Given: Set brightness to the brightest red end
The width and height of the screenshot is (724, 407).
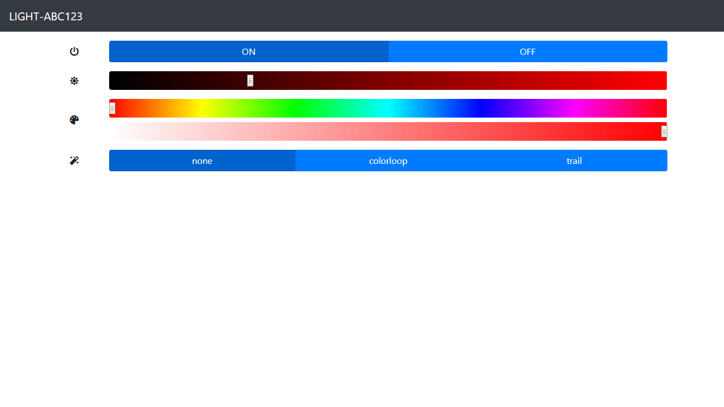Looking at the screenshot, I should pyautogui.click(x=663, y=81).
